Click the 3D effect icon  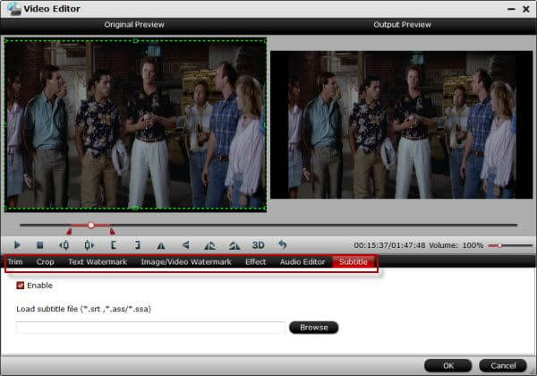258,244
